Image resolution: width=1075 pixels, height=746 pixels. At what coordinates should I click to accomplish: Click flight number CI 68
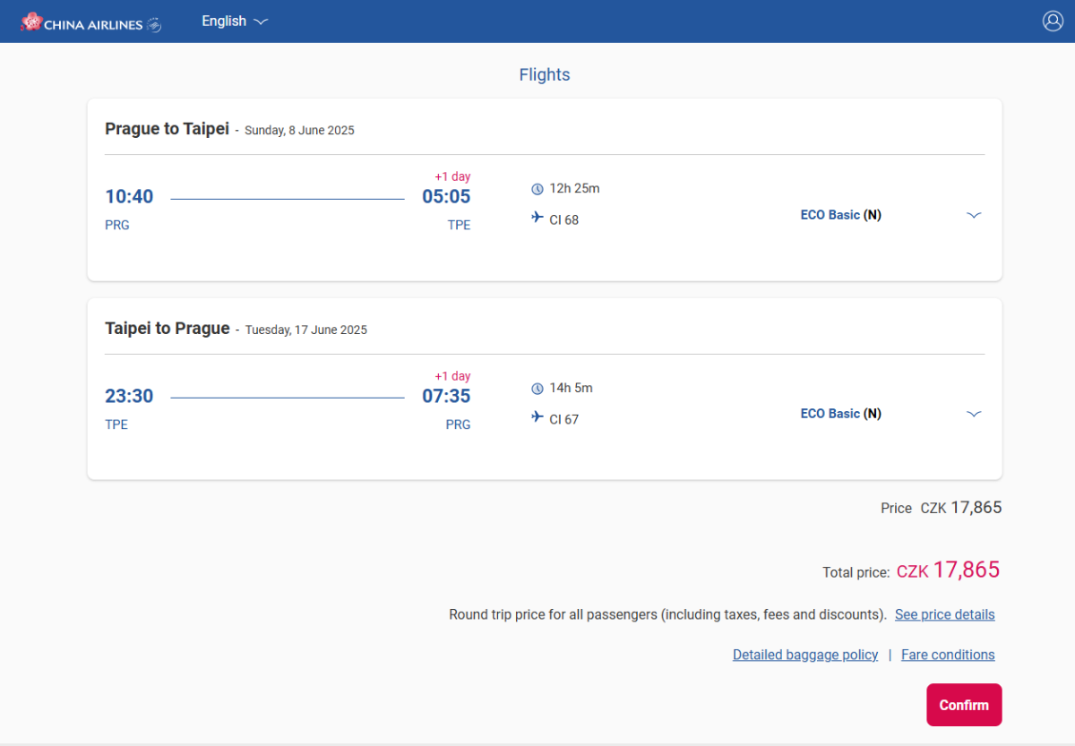pyautogui.click(x=564, y=219)
